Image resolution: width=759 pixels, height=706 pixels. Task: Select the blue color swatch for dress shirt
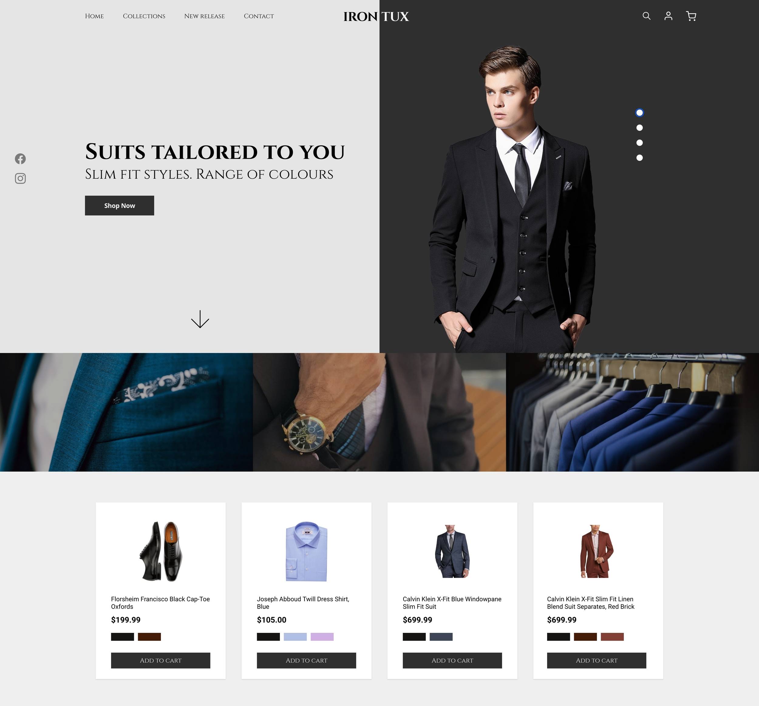coord(294,636)
